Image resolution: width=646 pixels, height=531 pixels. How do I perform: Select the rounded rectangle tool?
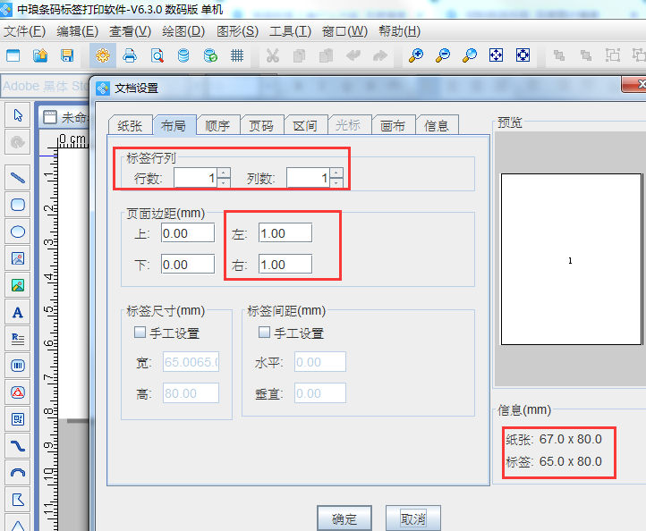point(17,205)
